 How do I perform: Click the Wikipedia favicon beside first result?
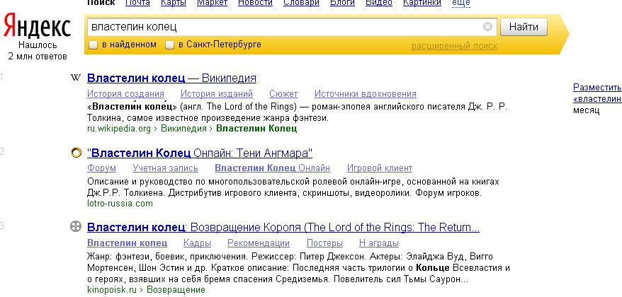click(x=75, y=78)
